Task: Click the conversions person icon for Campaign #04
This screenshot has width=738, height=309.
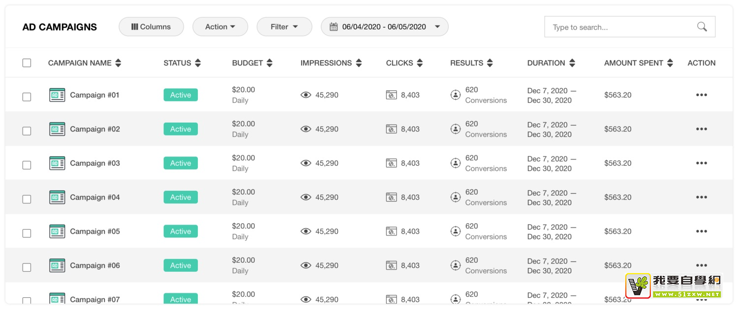Action: (x=456, y=197)
